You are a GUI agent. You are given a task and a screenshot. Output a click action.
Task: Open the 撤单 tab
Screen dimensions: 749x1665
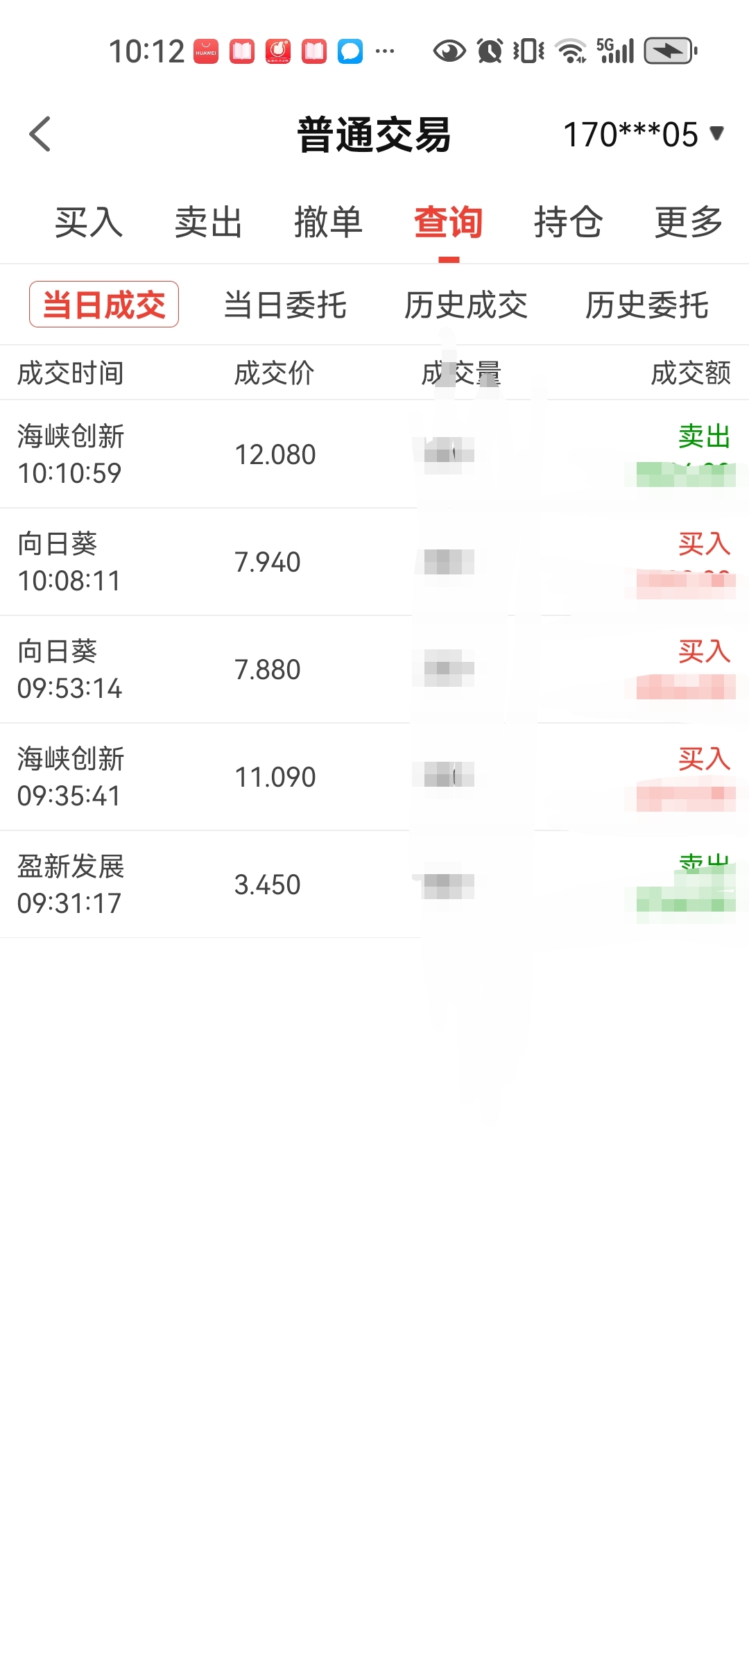pos(328,223)
